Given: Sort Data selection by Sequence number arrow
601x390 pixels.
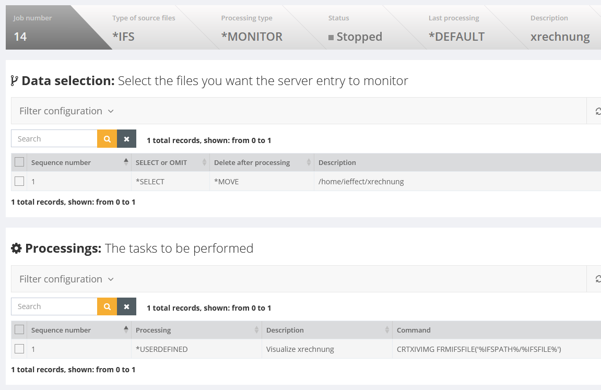Looking at the screenshot, I should [126, 162].
